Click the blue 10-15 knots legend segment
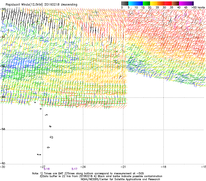 point(139,3)
